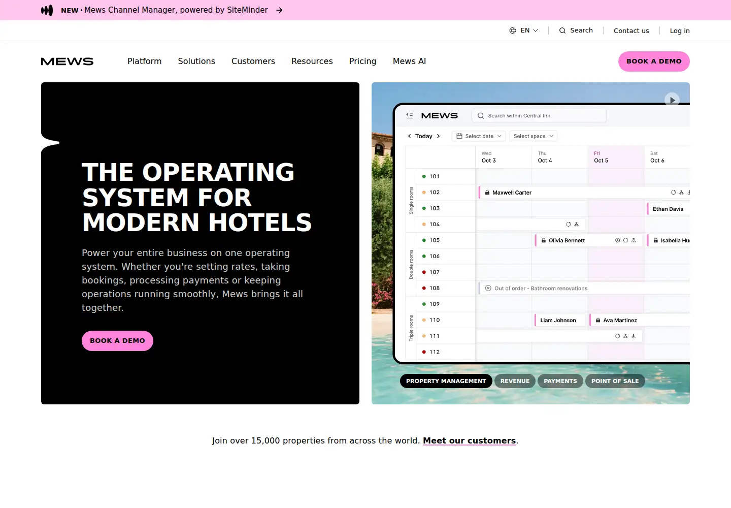
Task: Open the Platform menu
Action: pos(145,61)
